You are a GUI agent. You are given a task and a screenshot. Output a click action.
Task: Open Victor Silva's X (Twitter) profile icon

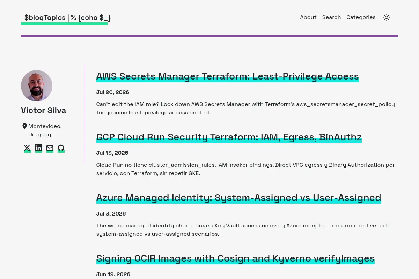tap(27, 148)
